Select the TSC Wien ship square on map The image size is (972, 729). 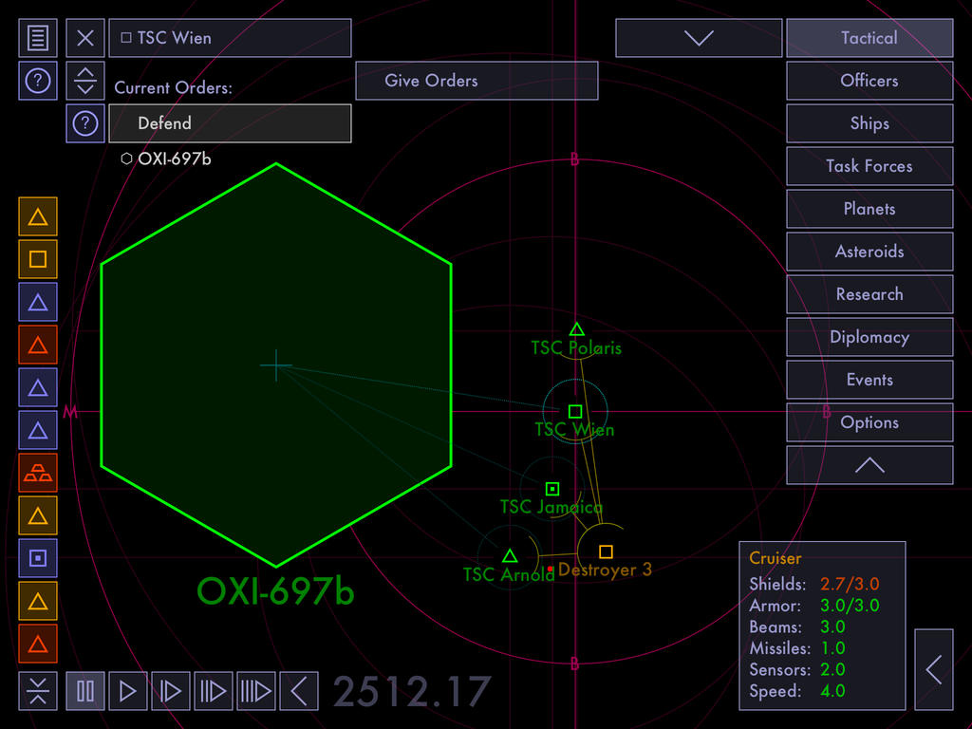[575, 412]
